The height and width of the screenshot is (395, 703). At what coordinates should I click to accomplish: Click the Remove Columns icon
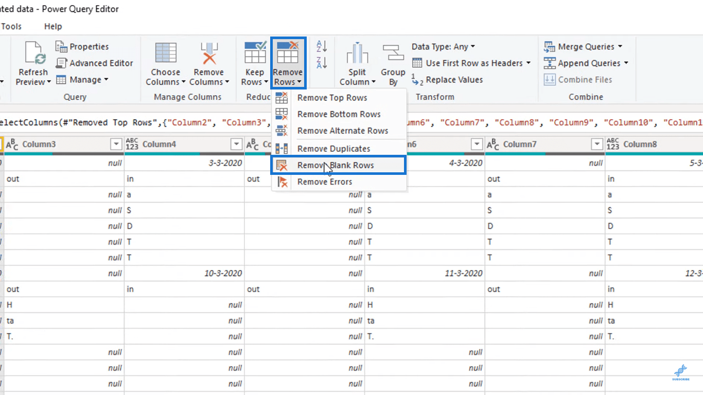click(209, 53)
